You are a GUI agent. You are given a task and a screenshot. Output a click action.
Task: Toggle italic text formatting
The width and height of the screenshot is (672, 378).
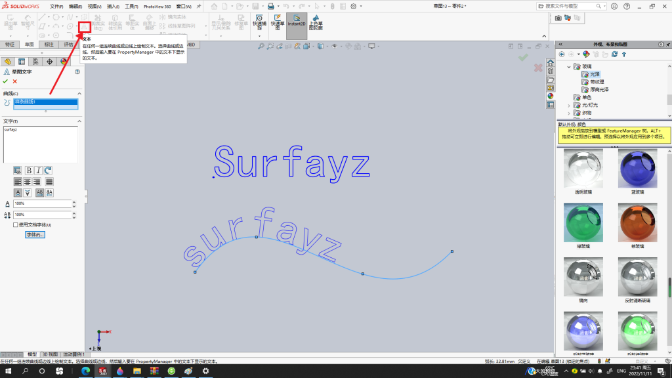pyautogui.click(x=38, y=171)
